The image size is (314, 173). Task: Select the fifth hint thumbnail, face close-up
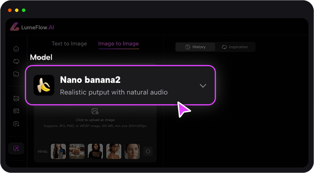point(132,151)
